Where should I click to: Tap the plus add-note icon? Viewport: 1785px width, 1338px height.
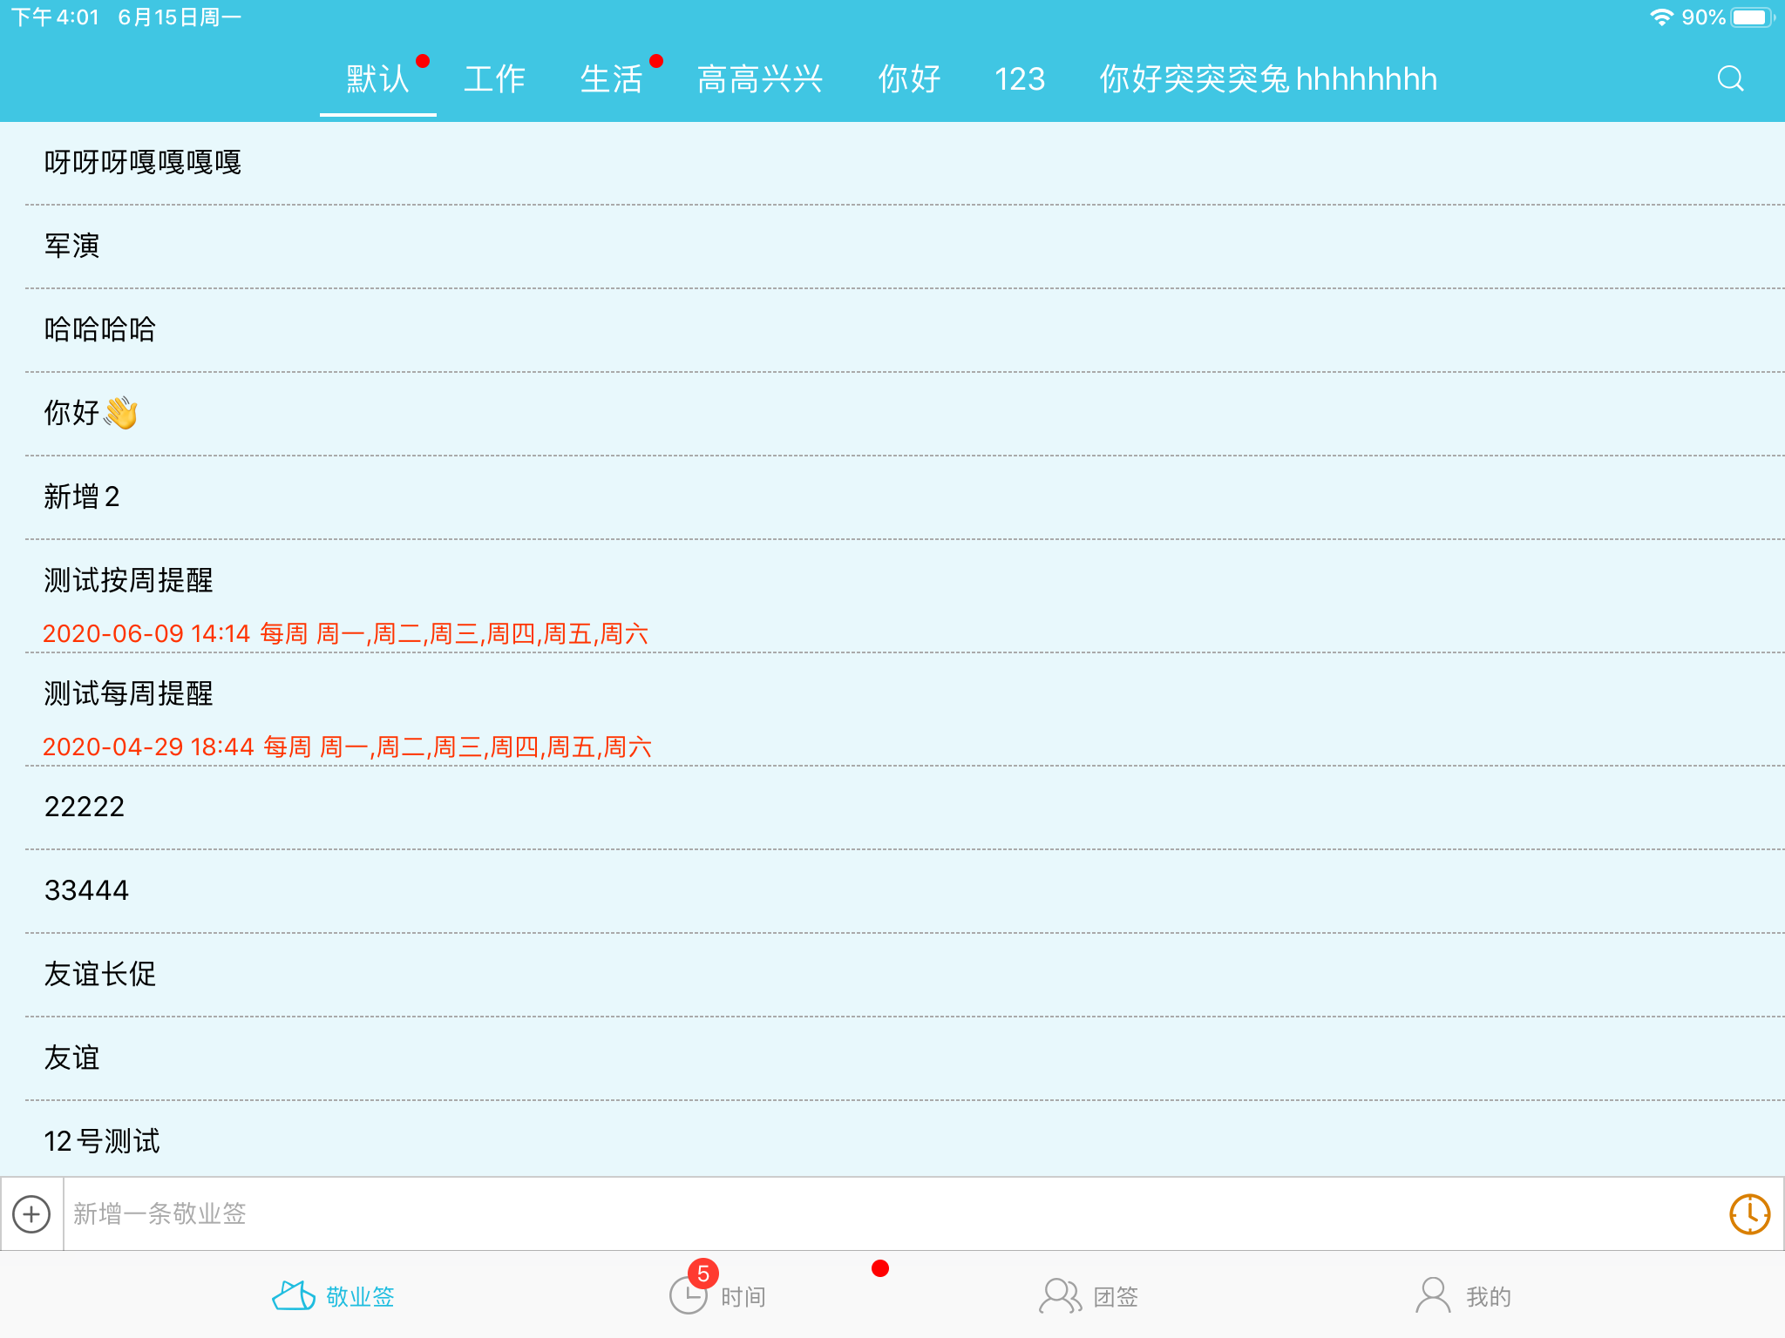tap(31, 1214)
